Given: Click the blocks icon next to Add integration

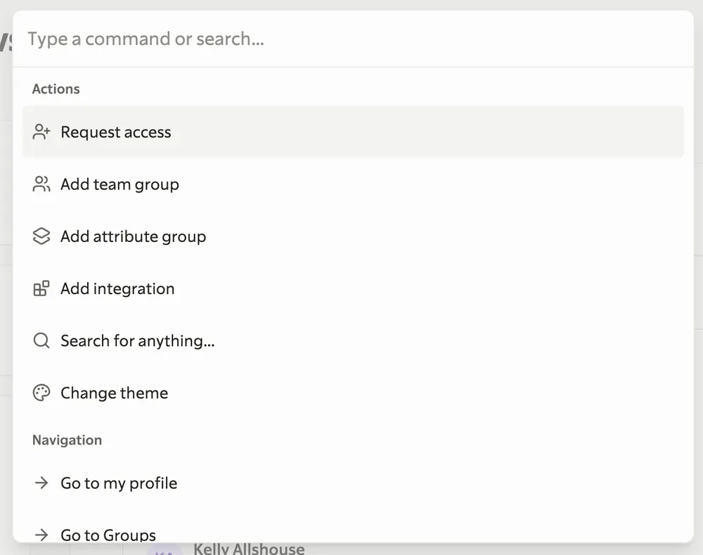Looking at the screenshot, I should coord(41,288).
